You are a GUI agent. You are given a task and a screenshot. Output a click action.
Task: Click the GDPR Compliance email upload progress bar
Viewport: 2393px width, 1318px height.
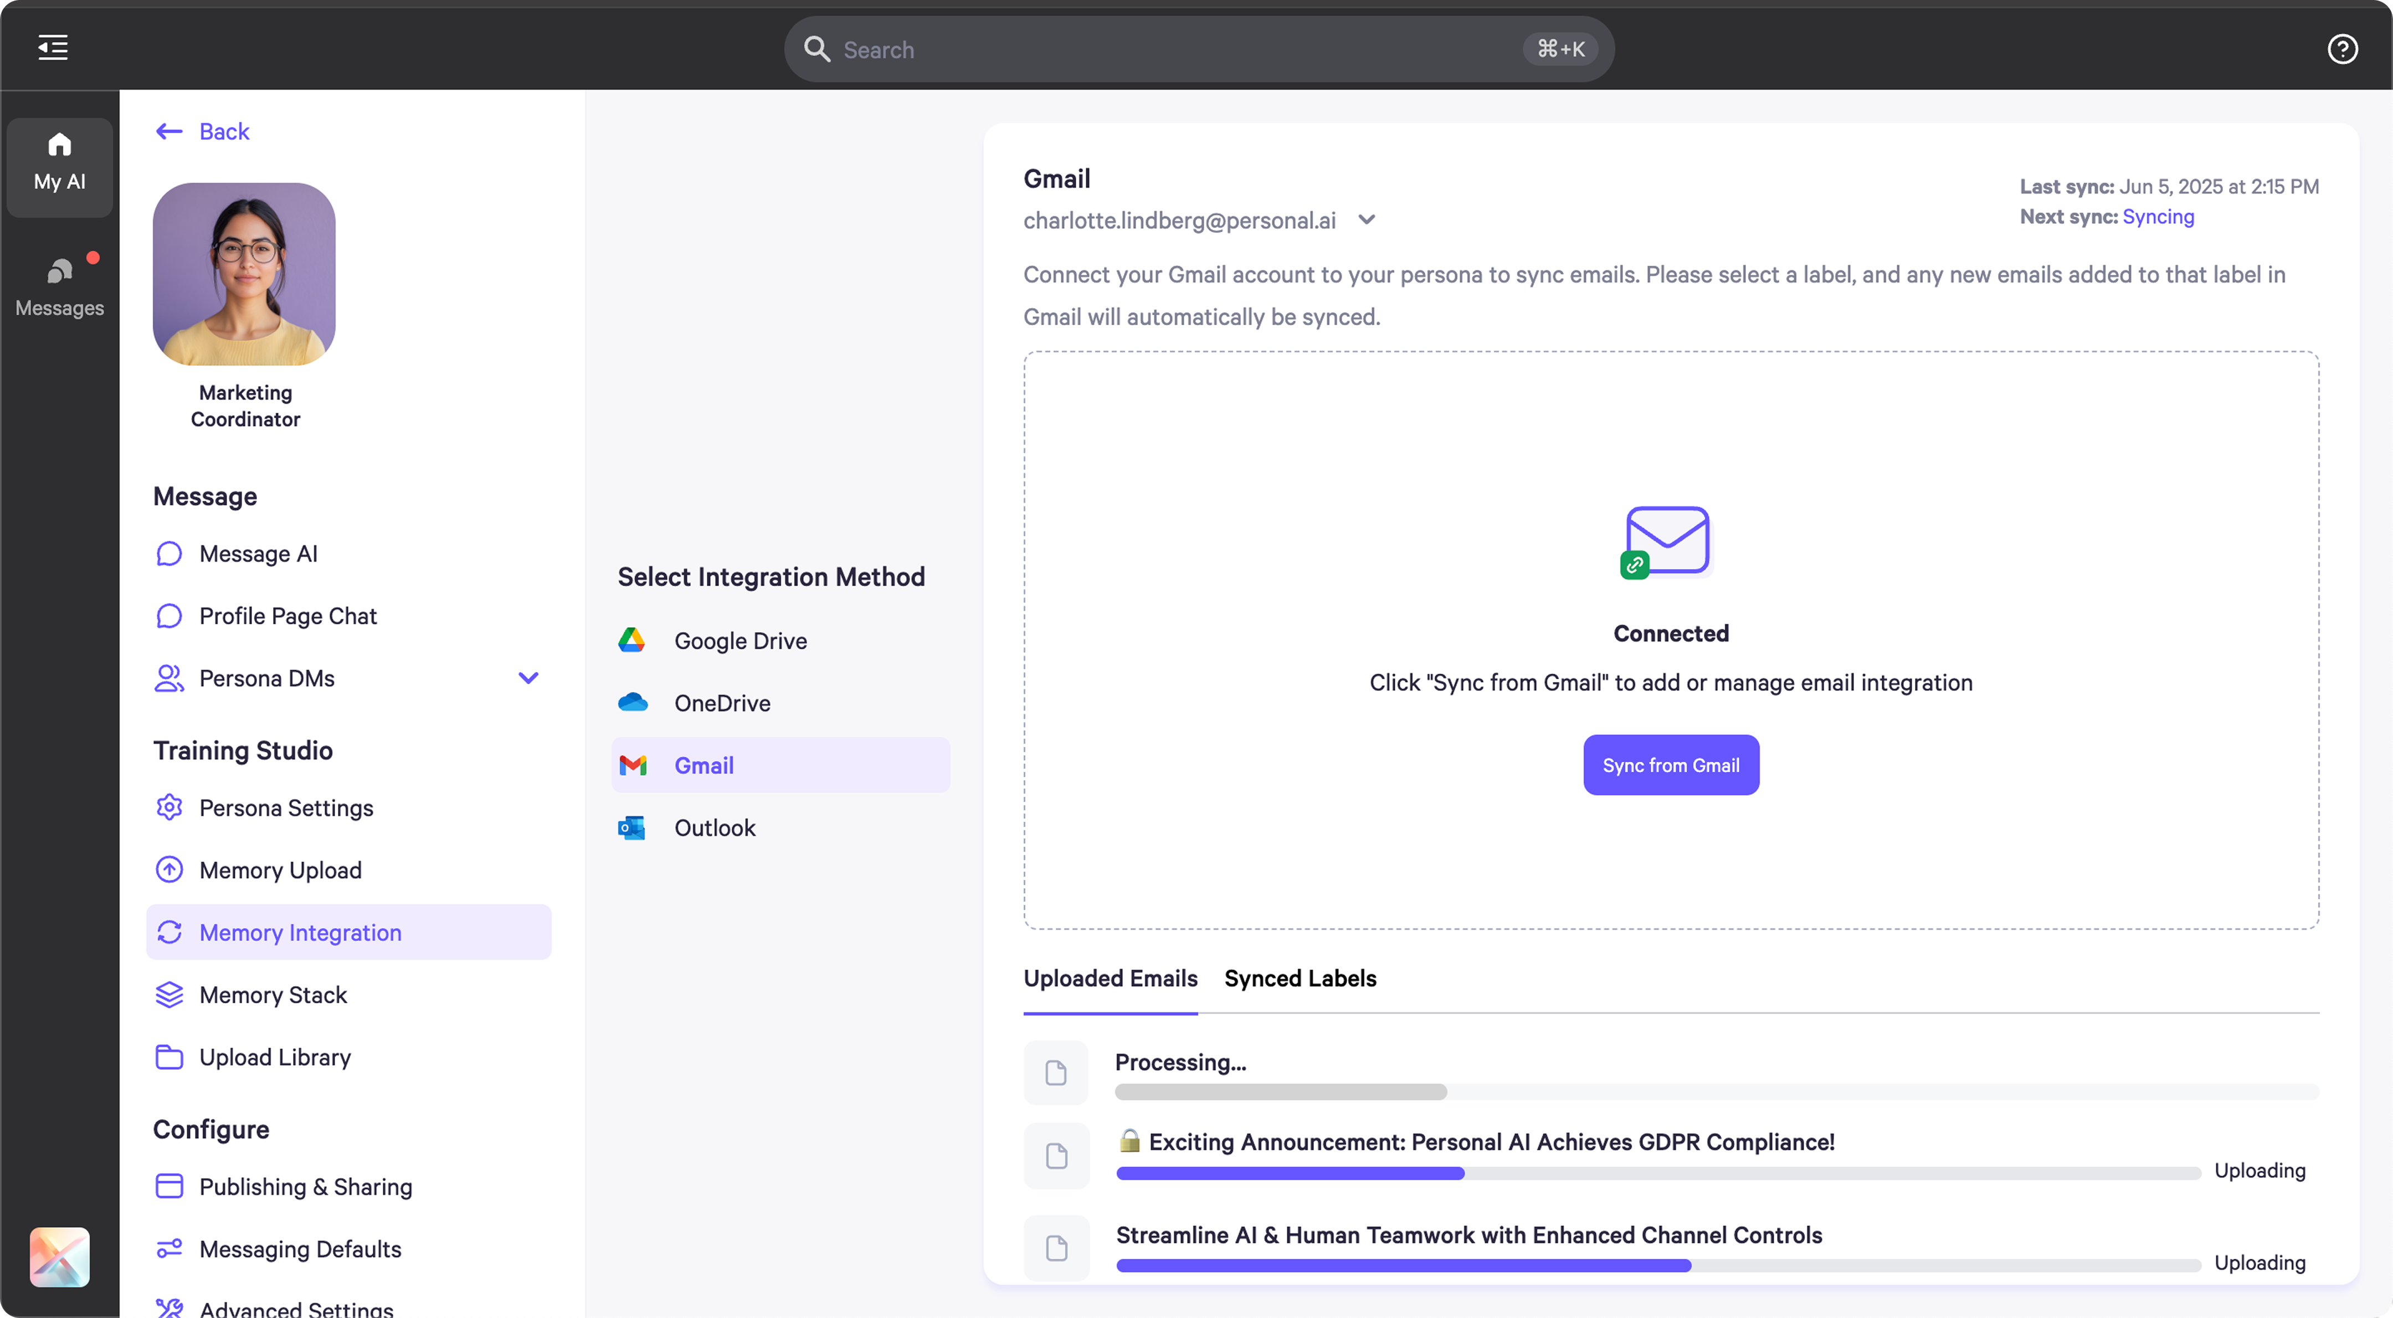point(1658,1173)
